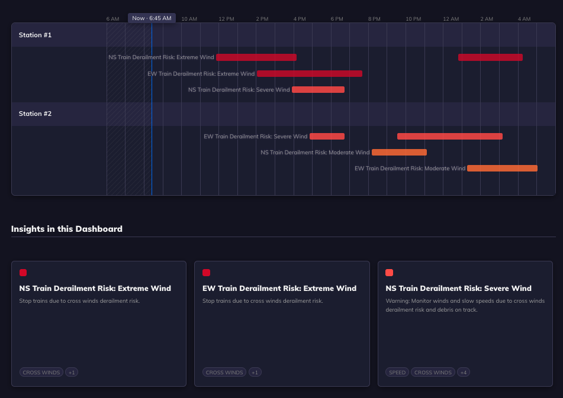Click first NS Extreme Wind bar in Station #1

[256, 57]
